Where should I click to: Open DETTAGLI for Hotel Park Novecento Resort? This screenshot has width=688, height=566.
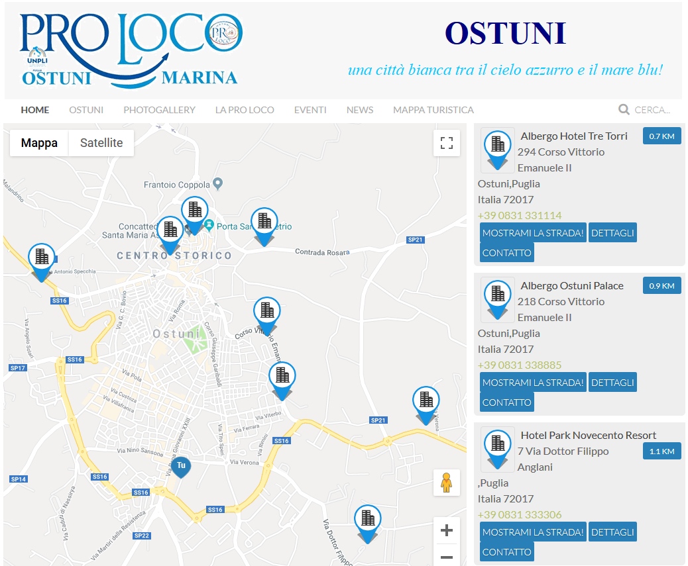pyautogui.click(x=612, y=532)
